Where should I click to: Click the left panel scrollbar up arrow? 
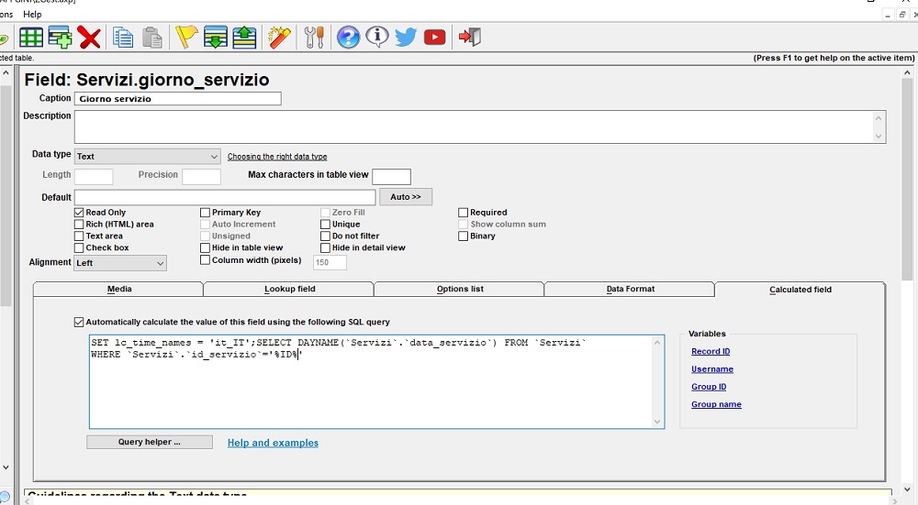point(6,73)
